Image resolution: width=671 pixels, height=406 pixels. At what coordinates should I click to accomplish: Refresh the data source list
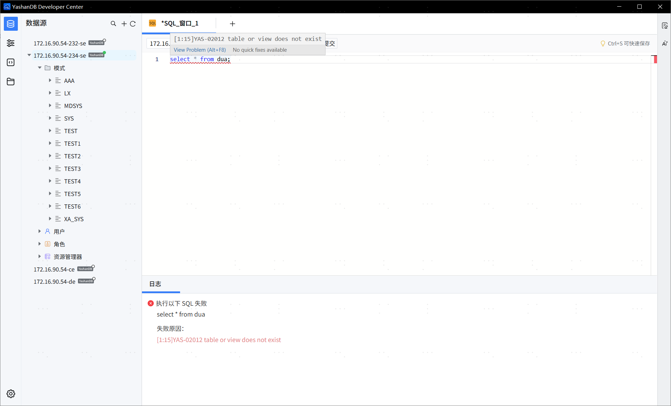[133, 23]
